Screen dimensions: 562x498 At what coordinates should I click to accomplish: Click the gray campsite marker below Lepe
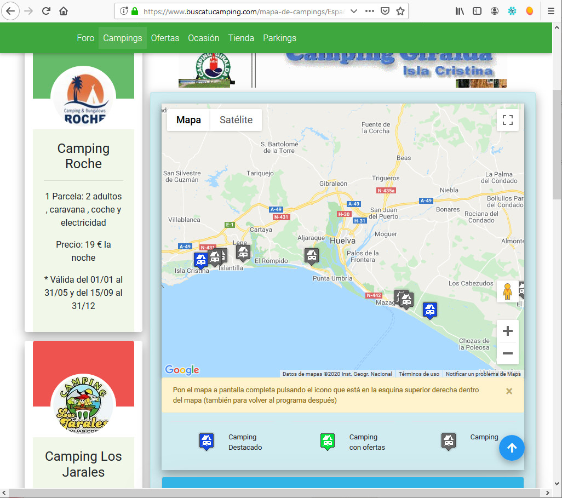pyautogui.click(x=243, y=253)
